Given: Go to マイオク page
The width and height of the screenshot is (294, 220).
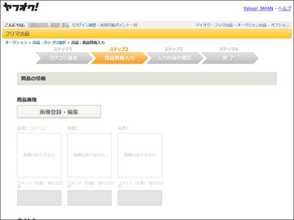Looking at the screenshot, I should click(203, 25).
